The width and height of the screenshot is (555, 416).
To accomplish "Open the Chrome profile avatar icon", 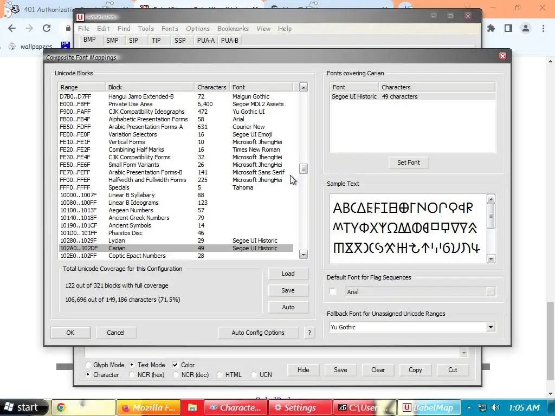I will (526, 28).
